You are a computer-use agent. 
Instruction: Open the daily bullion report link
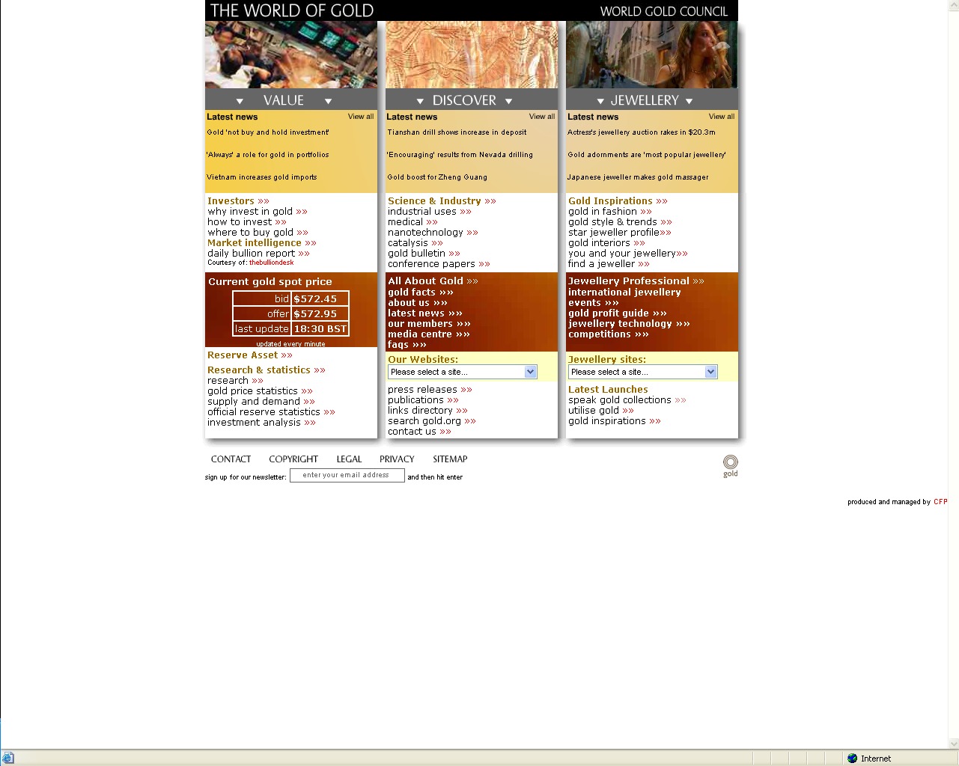[x=252, y=254]
